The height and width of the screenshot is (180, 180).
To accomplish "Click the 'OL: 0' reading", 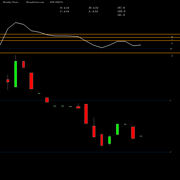I will coord(121,15).
